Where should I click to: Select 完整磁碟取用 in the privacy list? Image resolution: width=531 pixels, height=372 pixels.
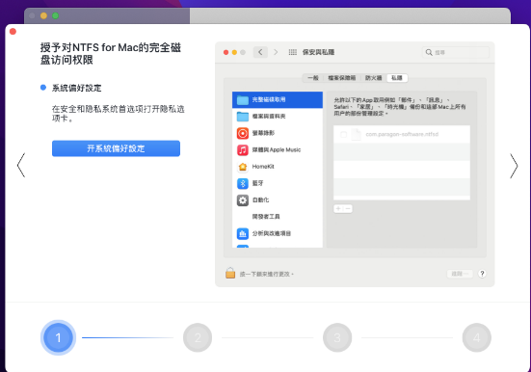[278, 99]
